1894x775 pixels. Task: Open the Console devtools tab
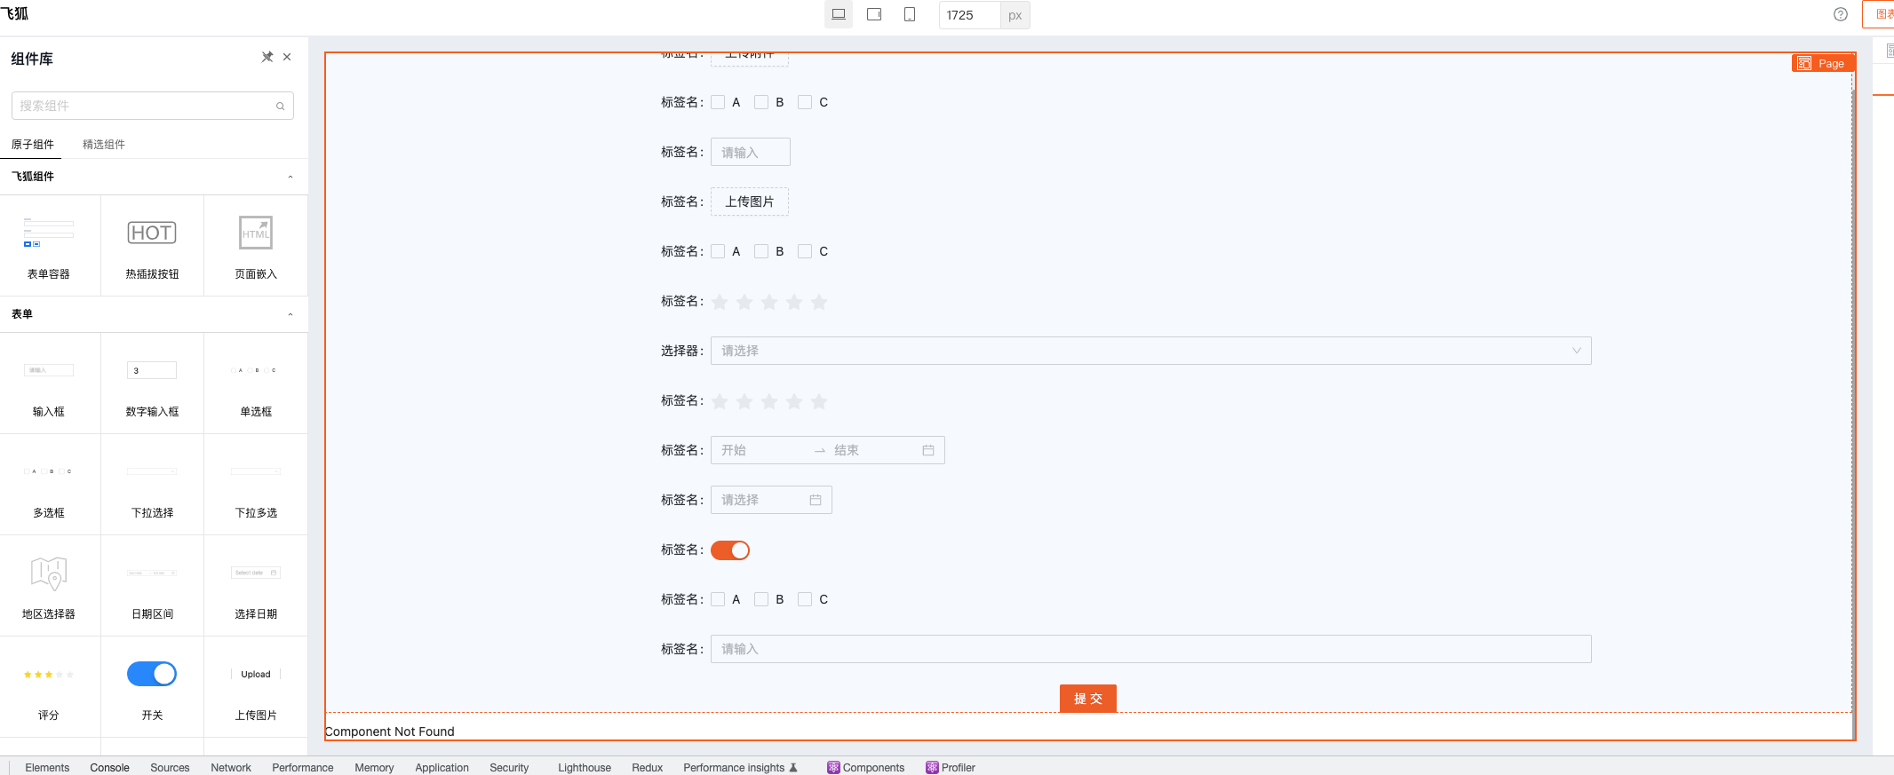click(109, 767)
